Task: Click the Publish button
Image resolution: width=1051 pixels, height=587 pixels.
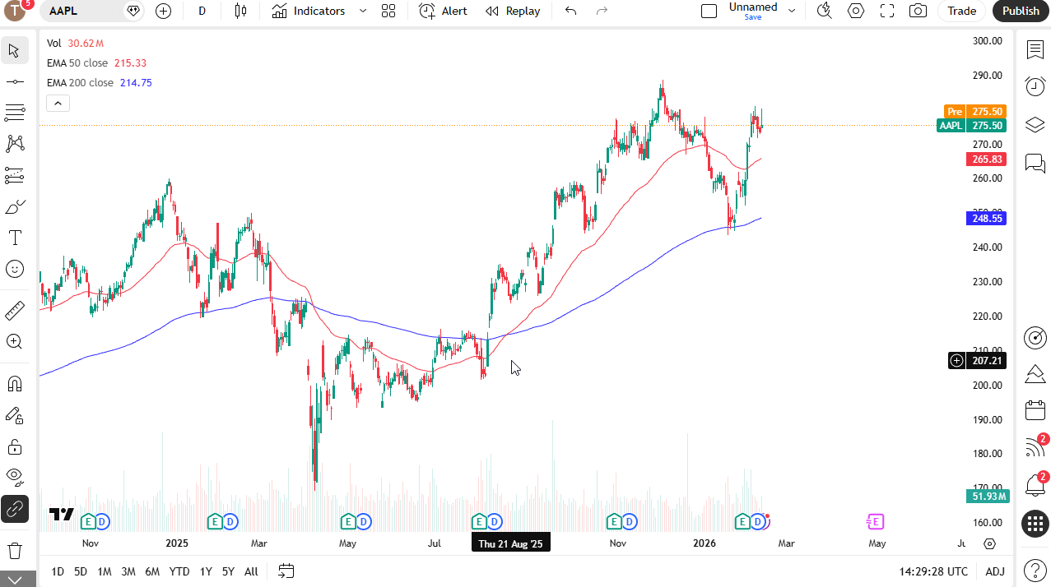Action: pyautogui.click(x=1021, y=11)
